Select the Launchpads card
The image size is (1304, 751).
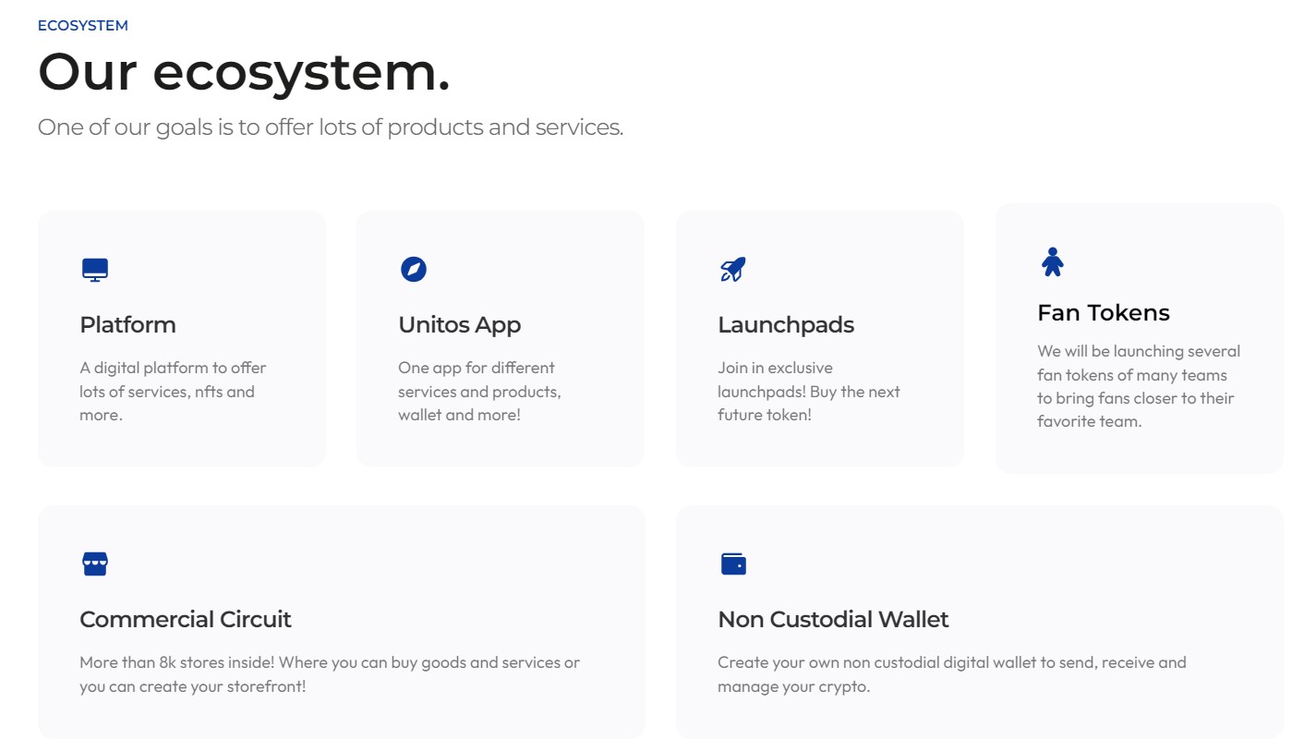[820, 338]
